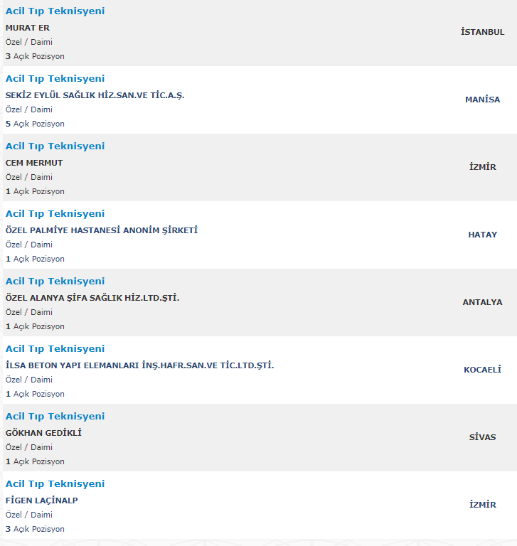The image size is (517, 546).
Task: Open the job link for ÖZEL PALMİYE HASTANESİ
Action: click(x=55, y=214)
